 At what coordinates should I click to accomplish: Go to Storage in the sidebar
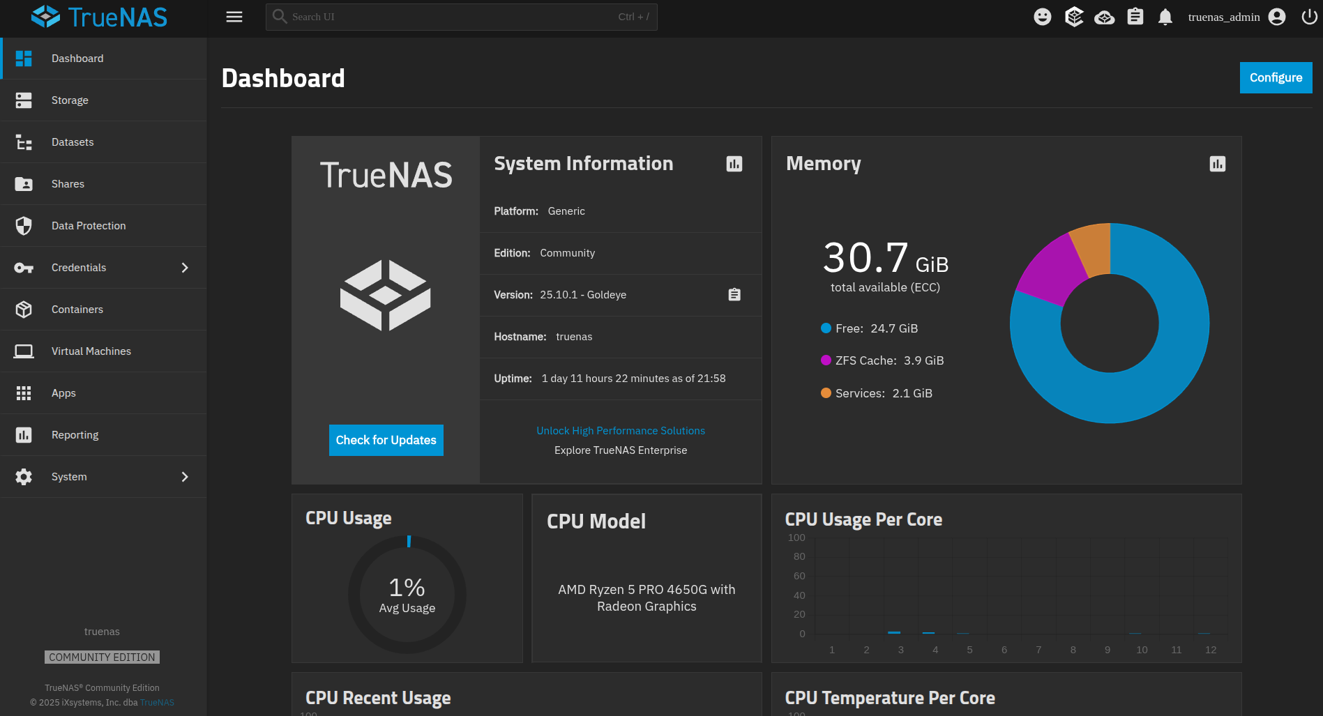point(70,100)
